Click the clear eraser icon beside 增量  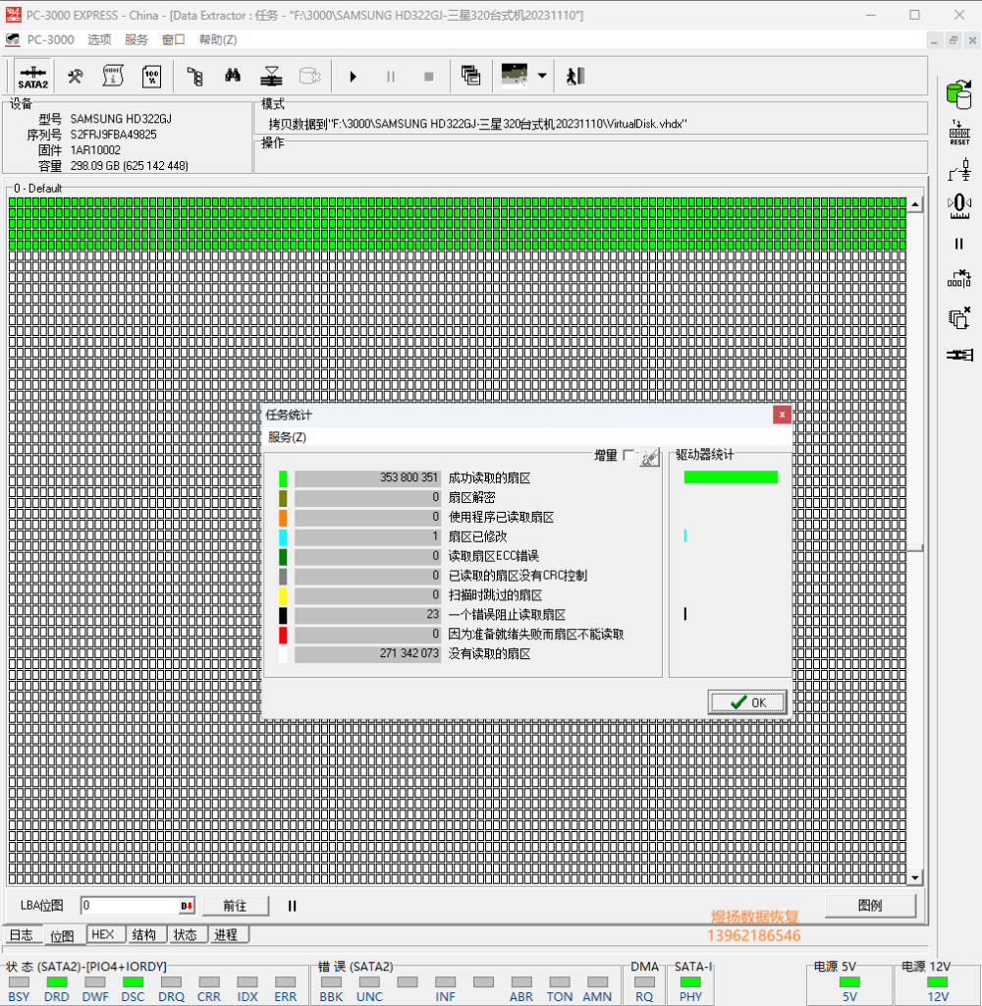[650, 457]
